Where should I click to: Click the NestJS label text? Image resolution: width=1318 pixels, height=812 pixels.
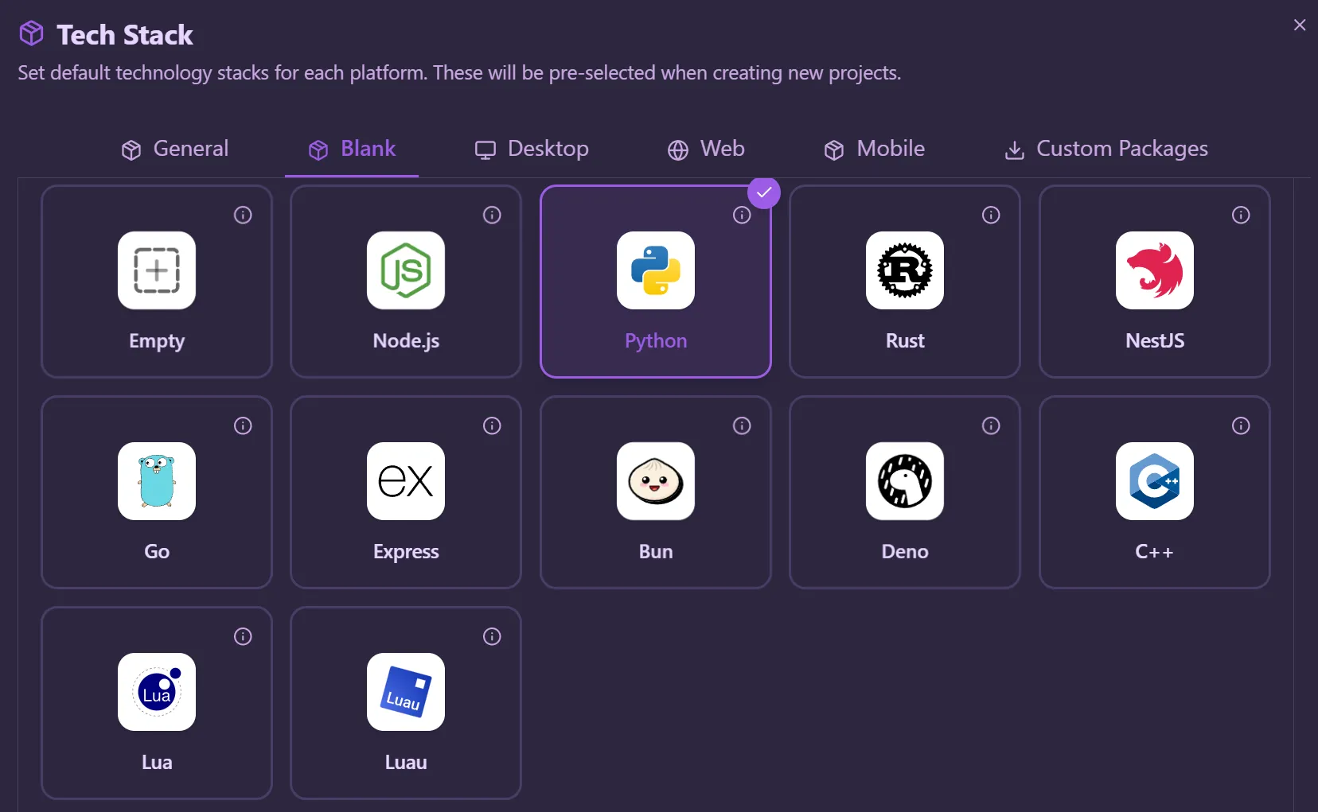(1155, 341)
